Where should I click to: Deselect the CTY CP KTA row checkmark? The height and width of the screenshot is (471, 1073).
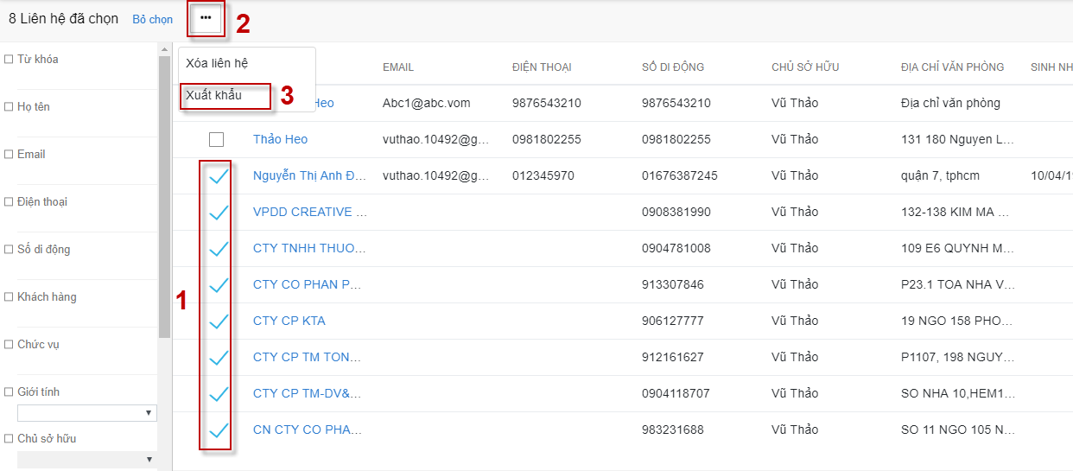(x=218, y=321)
